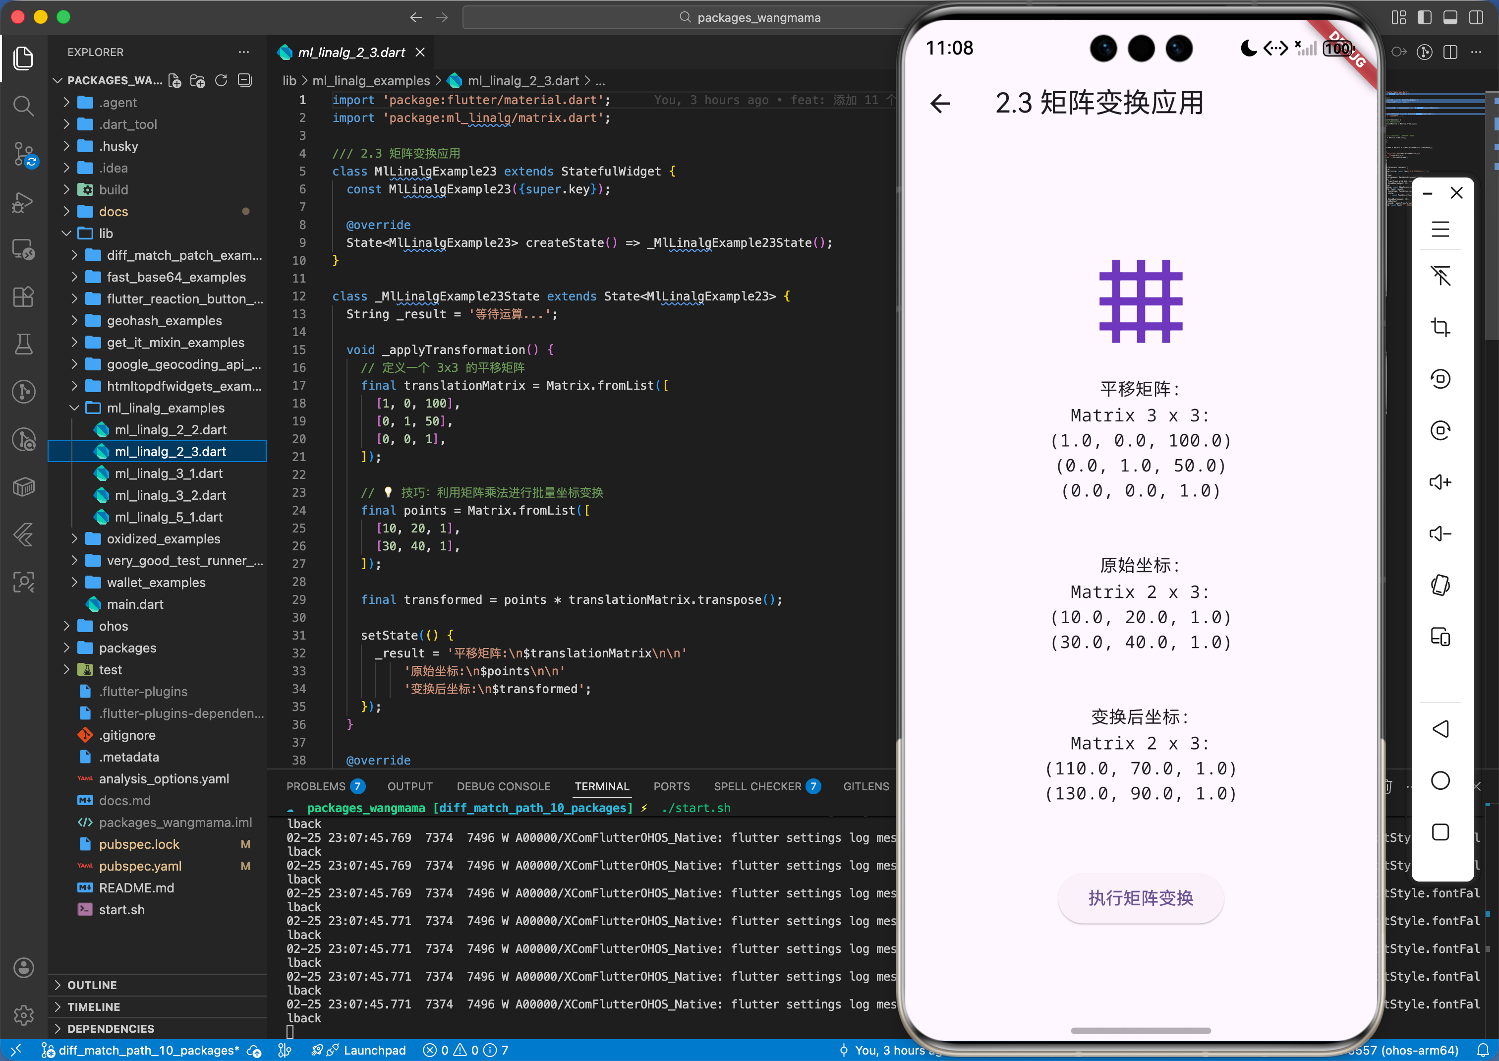The height and width of the screenshot is (1061, 1499).
Task: Open the Search view in activity bar
Action: coord(23,106)
